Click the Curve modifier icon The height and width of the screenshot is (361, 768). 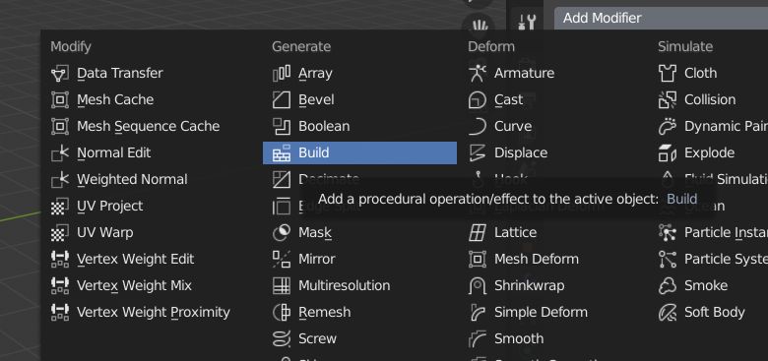click(x=478, y=126)
